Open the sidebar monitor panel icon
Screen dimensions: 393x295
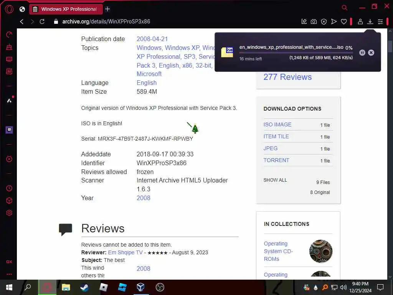tap(9, 59)
